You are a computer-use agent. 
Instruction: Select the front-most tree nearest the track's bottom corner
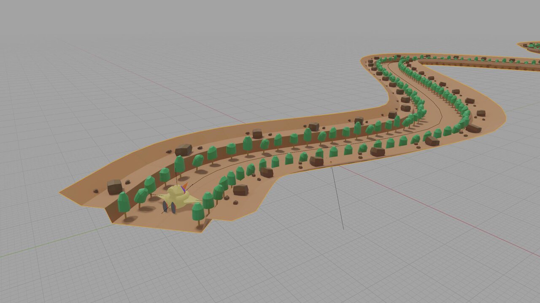[x=198, y=213]
